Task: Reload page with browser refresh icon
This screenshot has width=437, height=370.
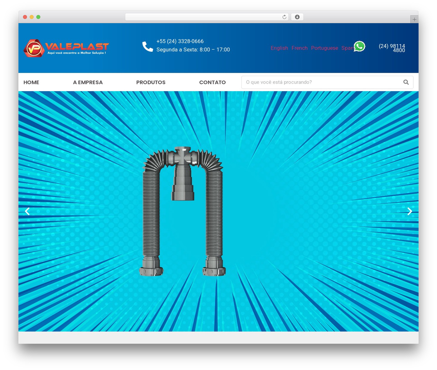Action: click(x=284, y=17)
